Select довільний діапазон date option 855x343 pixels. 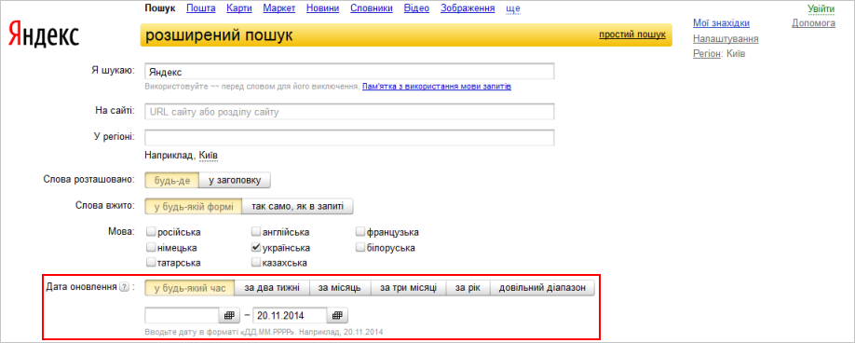pos(542,288)
